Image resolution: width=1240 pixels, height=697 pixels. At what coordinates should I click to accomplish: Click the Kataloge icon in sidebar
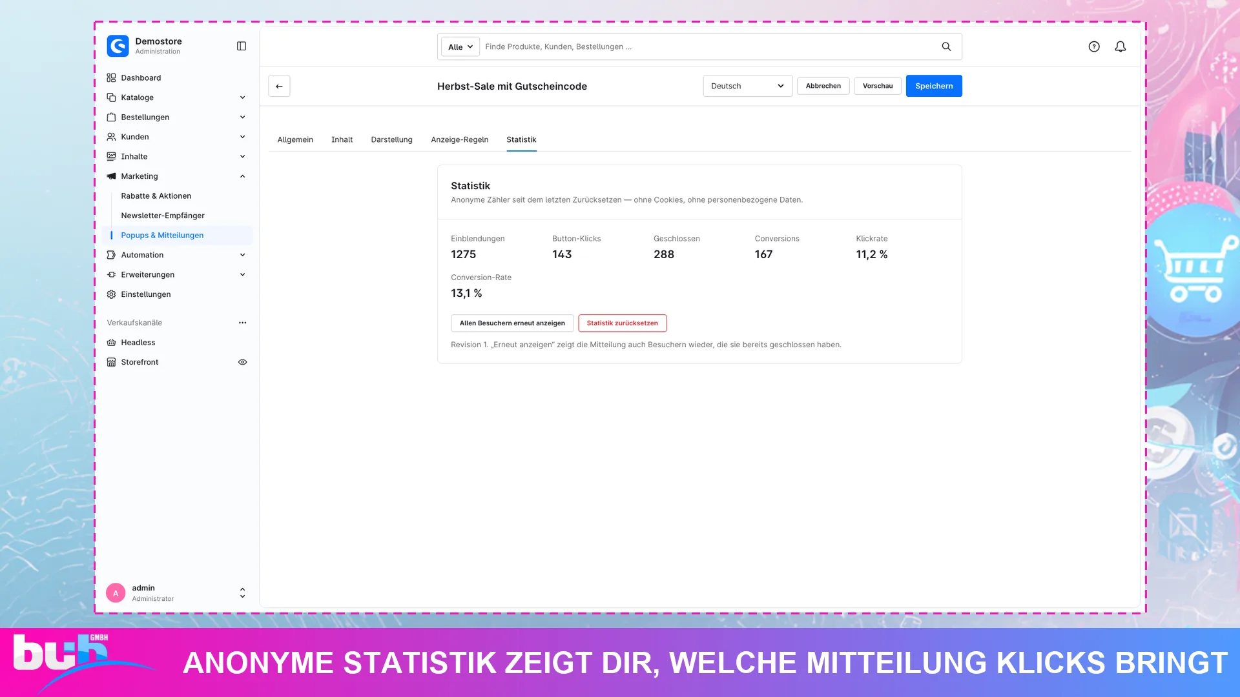111,97
